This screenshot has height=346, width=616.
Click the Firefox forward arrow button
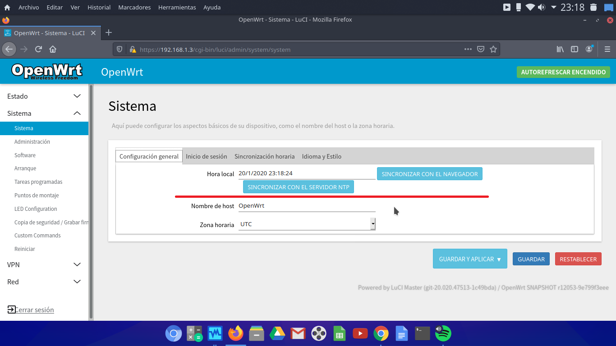click(24, 49)
